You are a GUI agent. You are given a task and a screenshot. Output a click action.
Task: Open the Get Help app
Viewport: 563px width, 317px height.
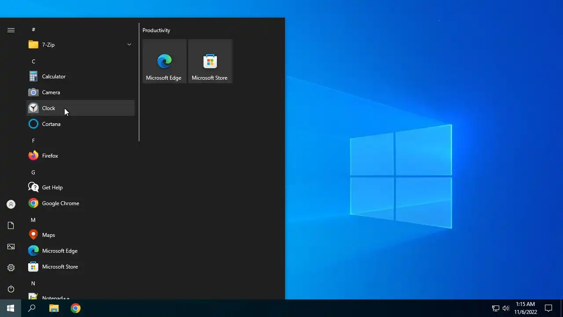click(x=80, y=188)
